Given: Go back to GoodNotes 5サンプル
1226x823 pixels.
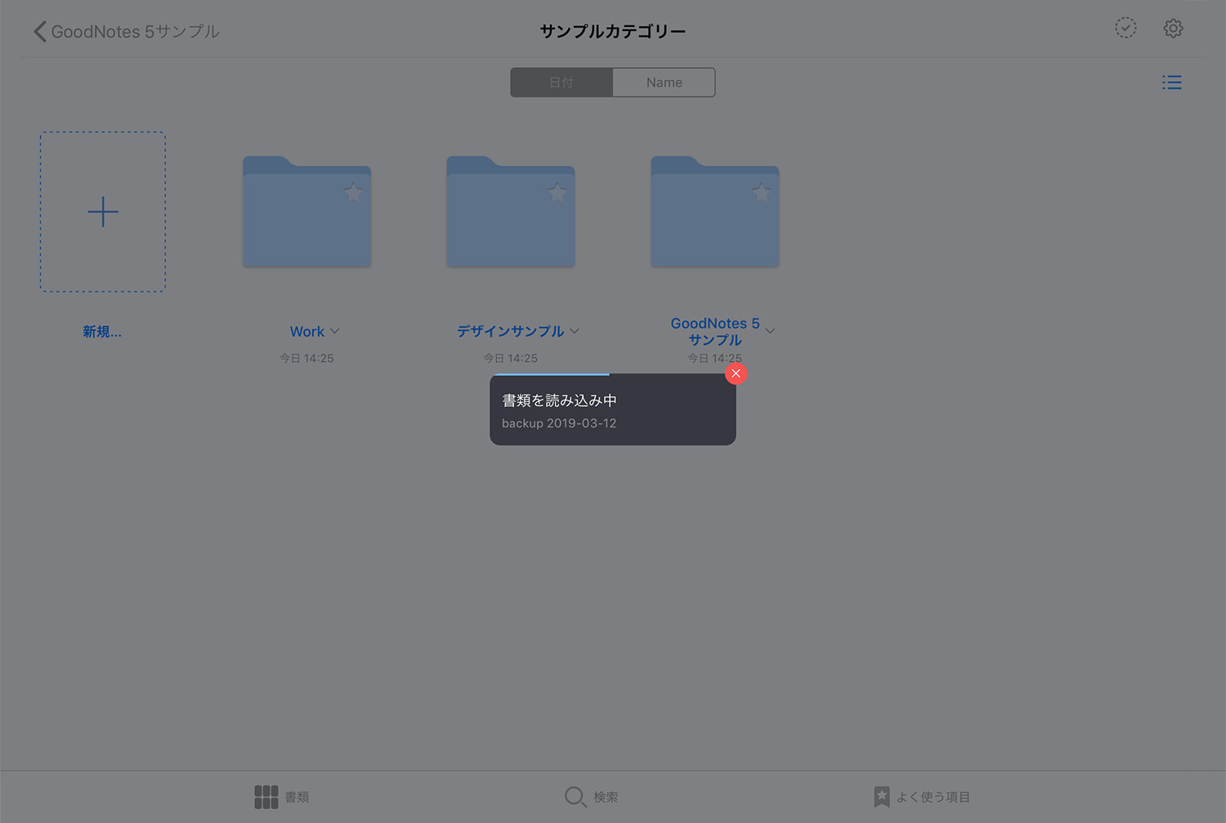Looking at the screenshot, I should (x=127, y=32).
